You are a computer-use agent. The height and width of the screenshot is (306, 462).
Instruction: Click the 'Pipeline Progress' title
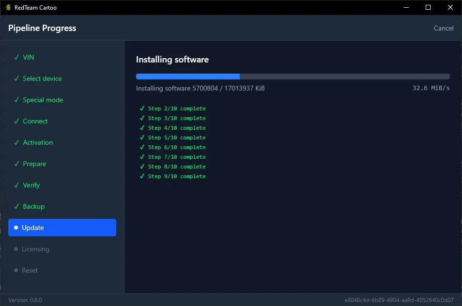(42, 28)
